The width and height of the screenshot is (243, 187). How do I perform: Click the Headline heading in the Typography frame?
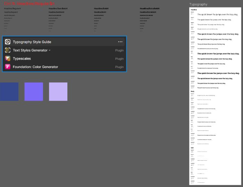click(x=194, y=10)
